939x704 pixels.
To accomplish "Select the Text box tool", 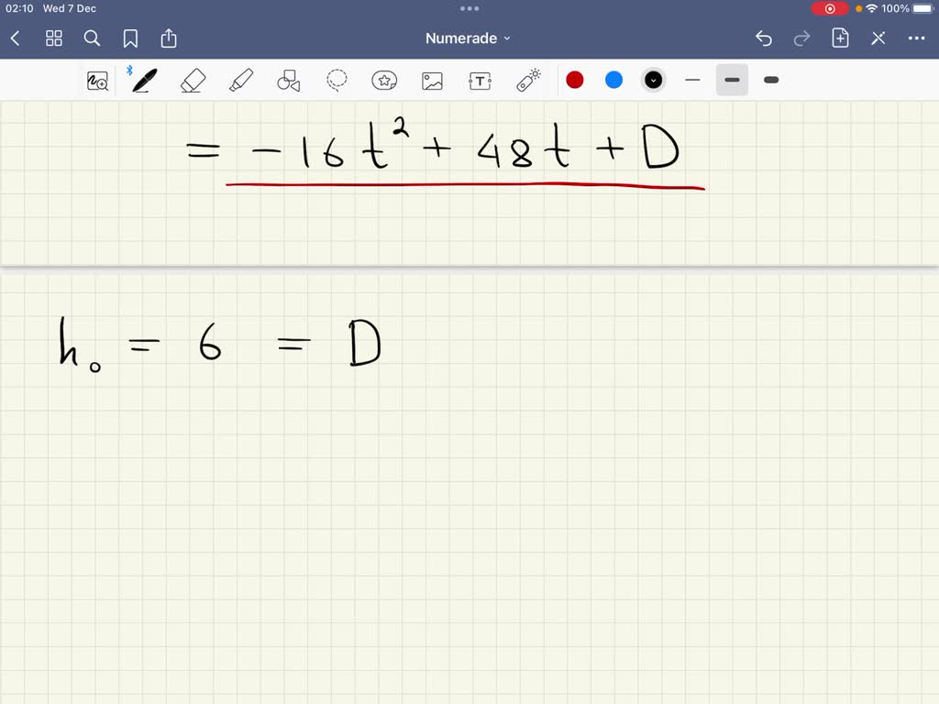I will (481, 81).
